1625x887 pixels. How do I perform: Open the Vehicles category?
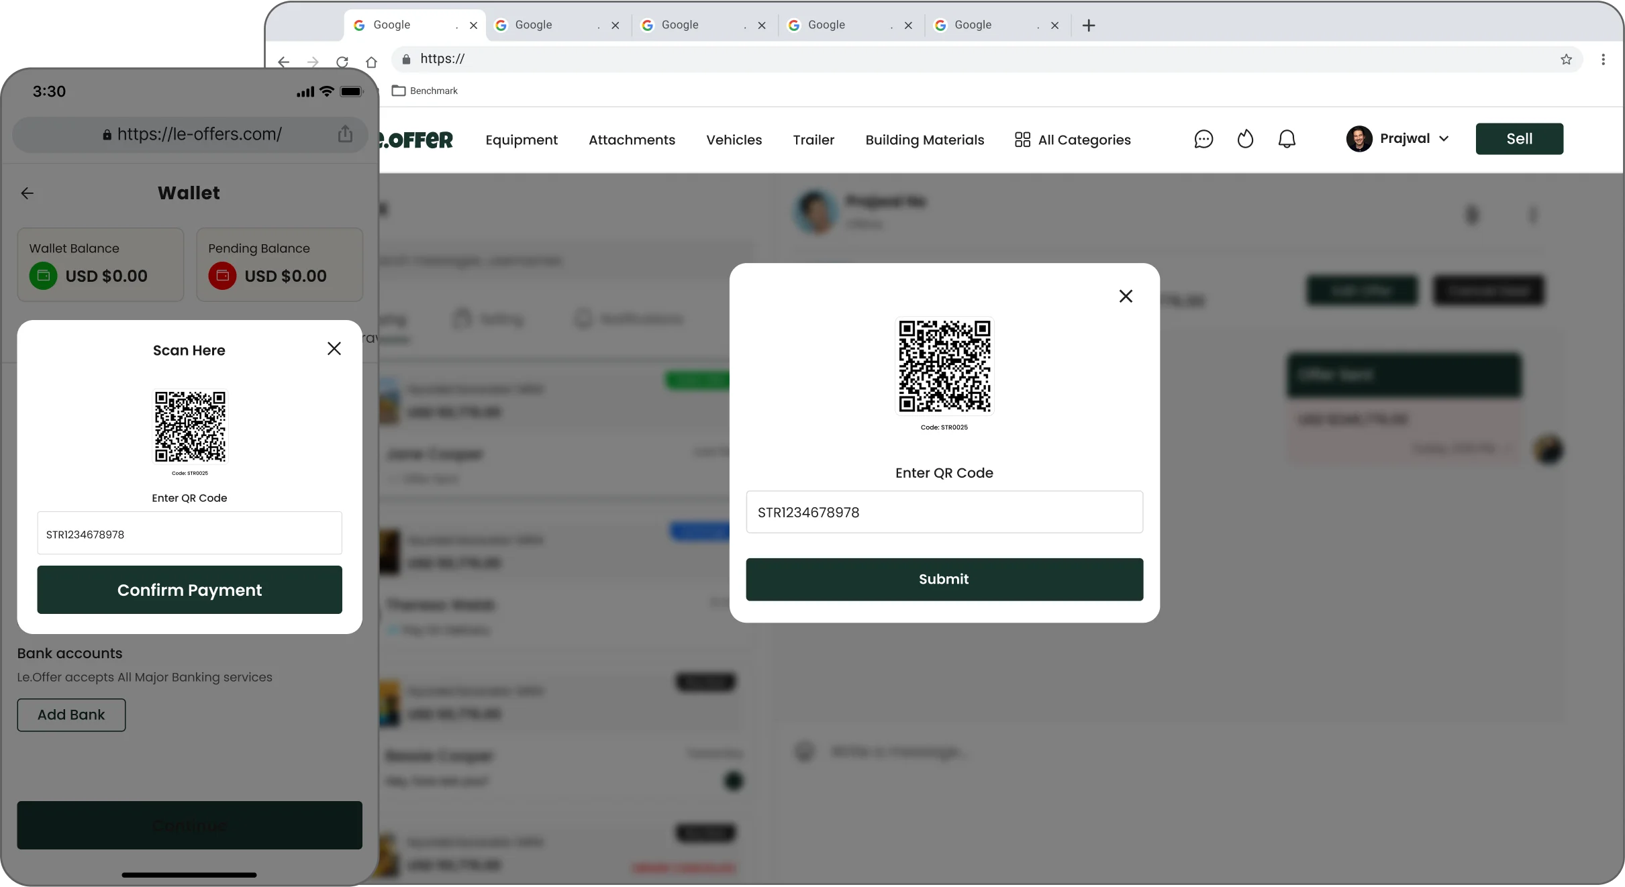click(x=734, y=140)
